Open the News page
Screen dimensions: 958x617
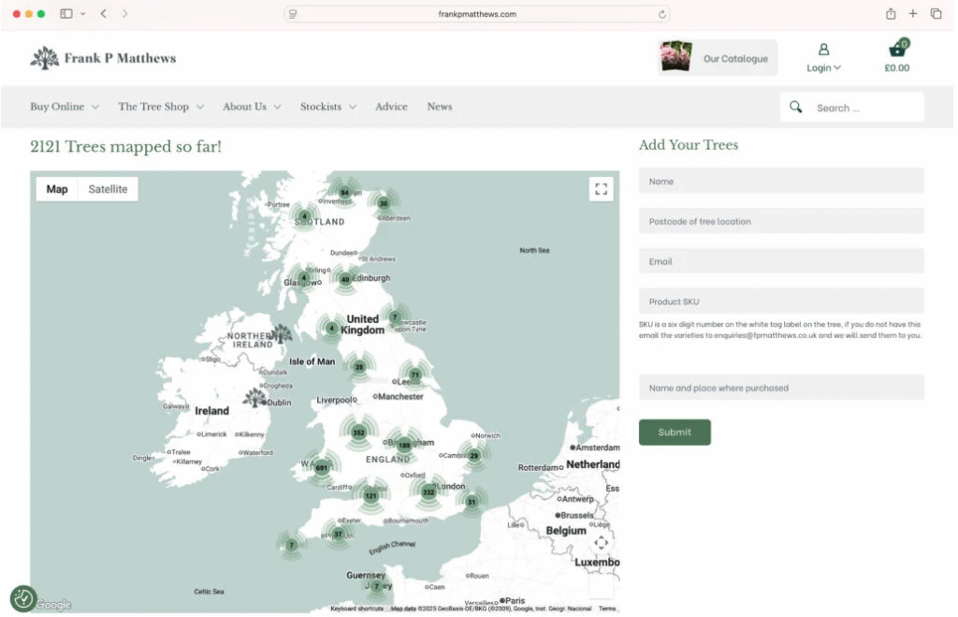440,107
